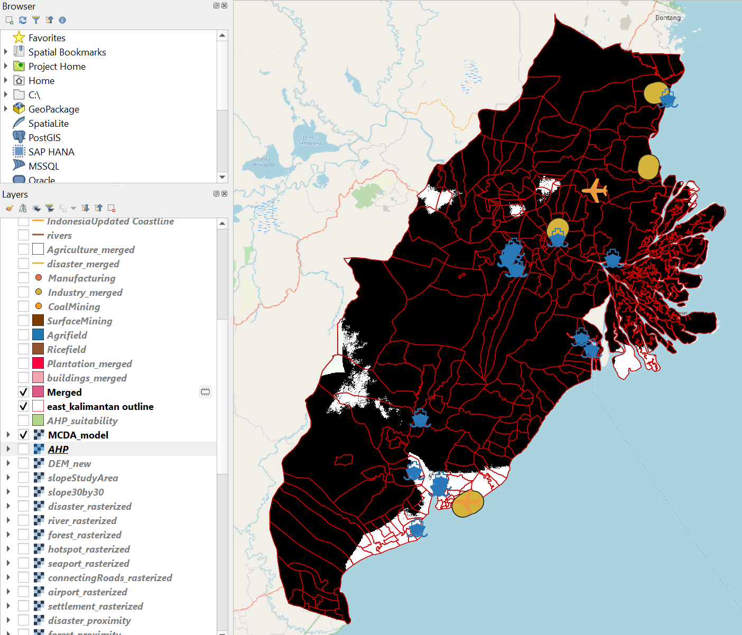
Task: Click Expand All in Layers toolbar
Action: (85, 208)
